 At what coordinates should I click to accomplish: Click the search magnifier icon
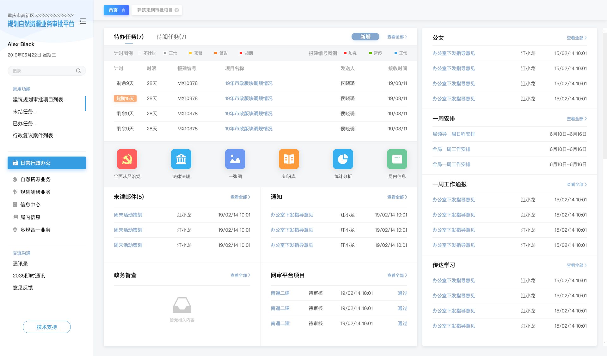pyautogui.click(x=78, y=71)
